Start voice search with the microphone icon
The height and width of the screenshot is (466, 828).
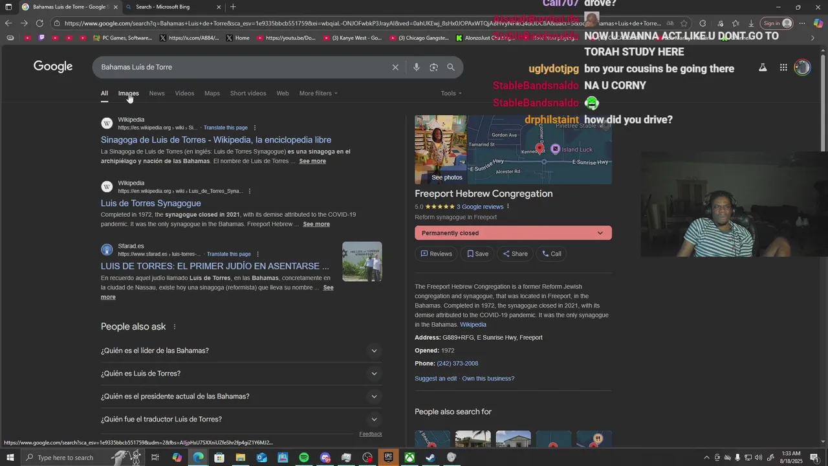[416, 67]
